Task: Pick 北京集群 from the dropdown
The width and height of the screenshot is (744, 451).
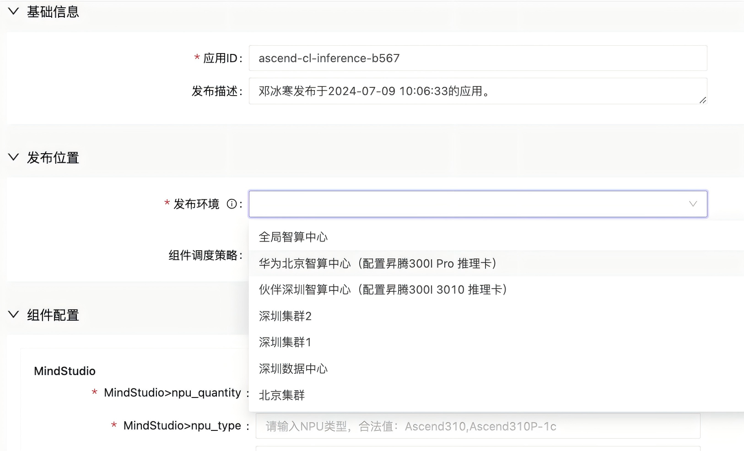Action: [x=282, y=395]
